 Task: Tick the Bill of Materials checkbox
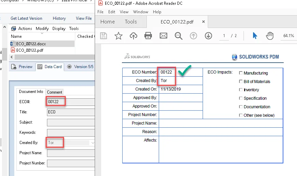pyautogui.click(x=241, y=81)
